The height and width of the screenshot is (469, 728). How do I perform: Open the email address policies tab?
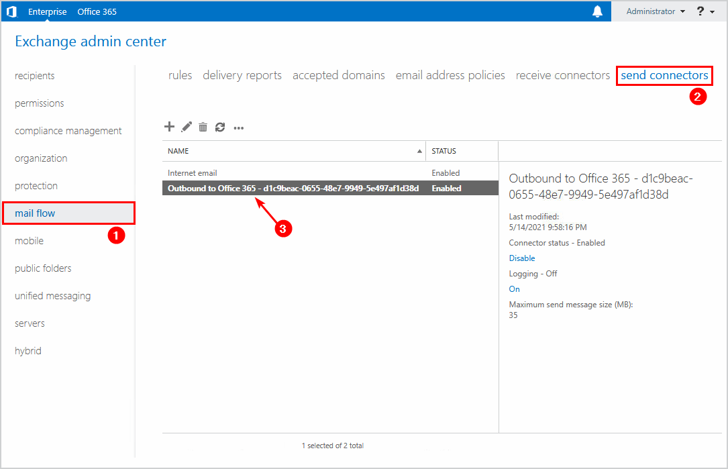450,75
